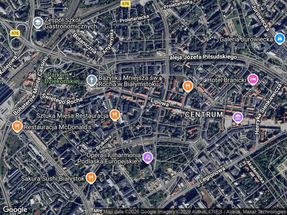Open the Galeria Jurowiecka shopping pin
Screen dimensions: 287x215
280,39
